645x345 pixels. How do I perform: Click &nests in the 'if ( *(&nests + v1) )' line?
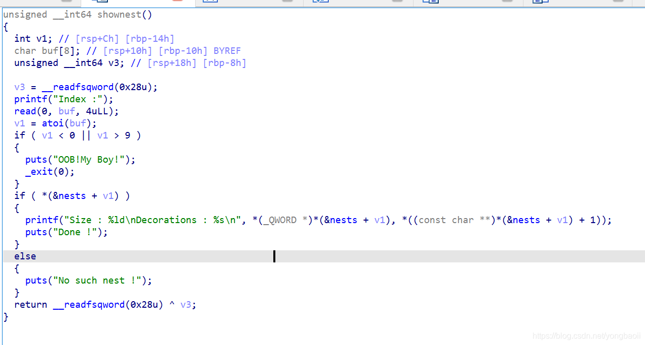[x=70, y=196]
